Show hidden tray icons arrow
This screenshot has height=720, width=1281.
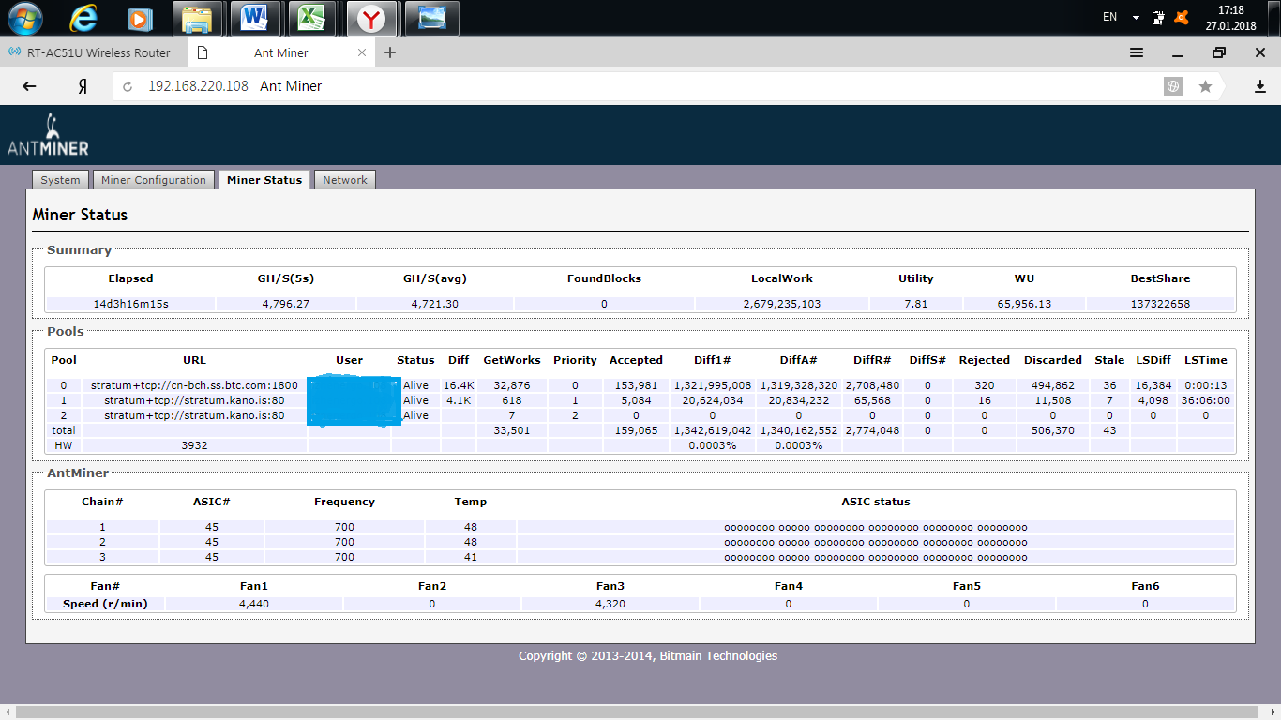click(1136, 17)
